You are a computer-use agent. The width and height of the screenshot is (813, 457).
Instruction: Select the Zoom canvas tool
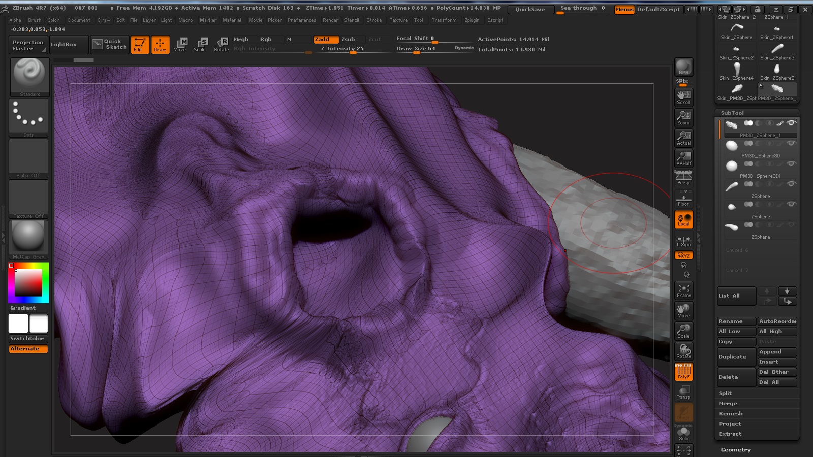[683, 118]
